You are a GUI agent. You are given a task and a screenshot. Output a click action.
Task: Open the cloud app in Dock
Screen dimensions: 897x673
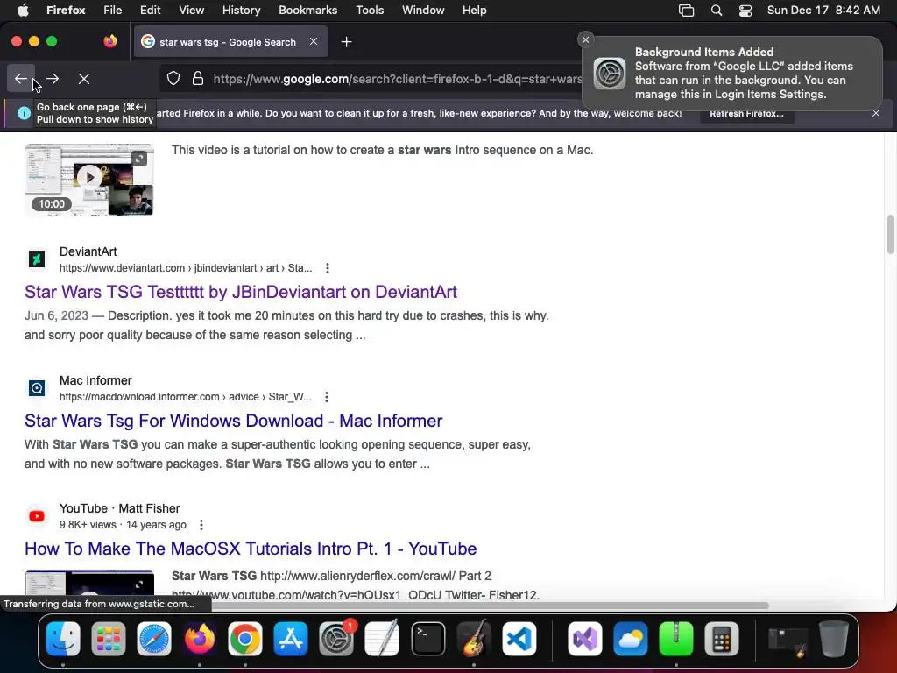pos(631,639)
